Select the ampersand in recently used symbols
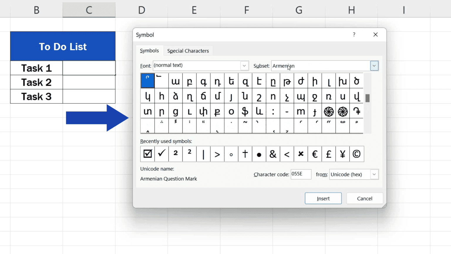Screen dimensions: 451x254 273,154
